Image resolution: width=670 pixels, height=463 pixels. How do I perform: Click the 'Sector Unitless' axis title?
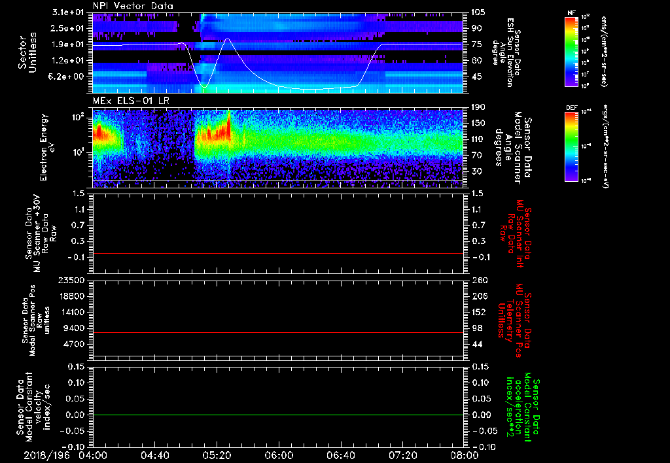27,52
